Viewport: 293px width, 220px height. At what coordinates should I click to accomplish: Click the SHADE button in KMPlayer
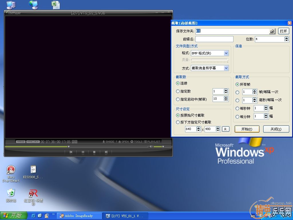tap(108, 142)
